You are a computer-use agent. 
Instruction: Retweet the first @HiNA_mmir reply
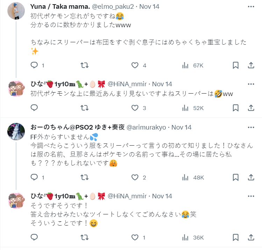84,108
